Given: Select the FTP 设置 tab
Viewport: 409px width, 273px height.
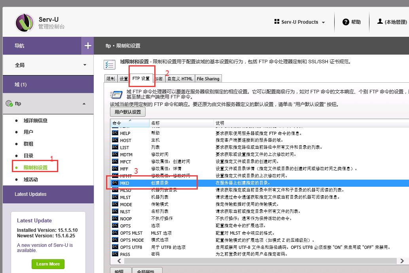Looking at the screenshot, I should pyautogui.click(x=141, y=78).
